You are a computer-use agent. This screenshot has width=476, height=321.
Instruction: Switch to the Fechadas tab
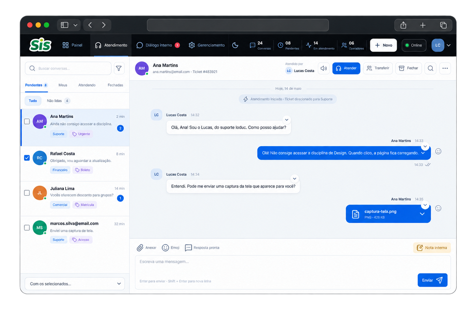[115, 85]
